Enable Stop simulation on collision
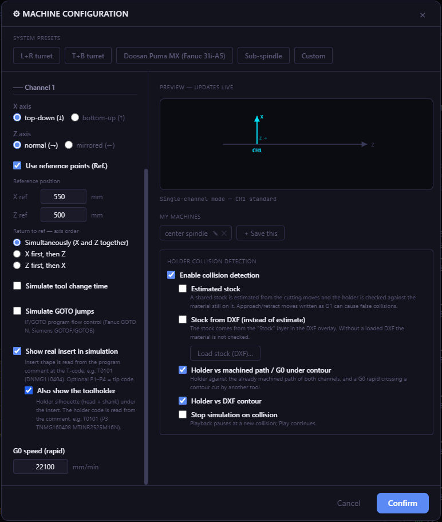Screen dimensions: 442x522 tap(183, 414)
